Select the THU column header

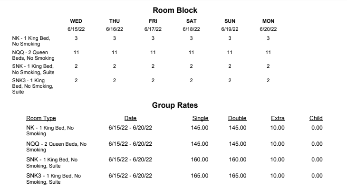tap(115, 21)
